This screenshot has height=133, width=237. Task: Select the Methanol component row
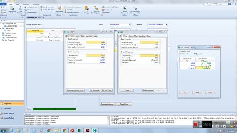(x=44, y=40)
